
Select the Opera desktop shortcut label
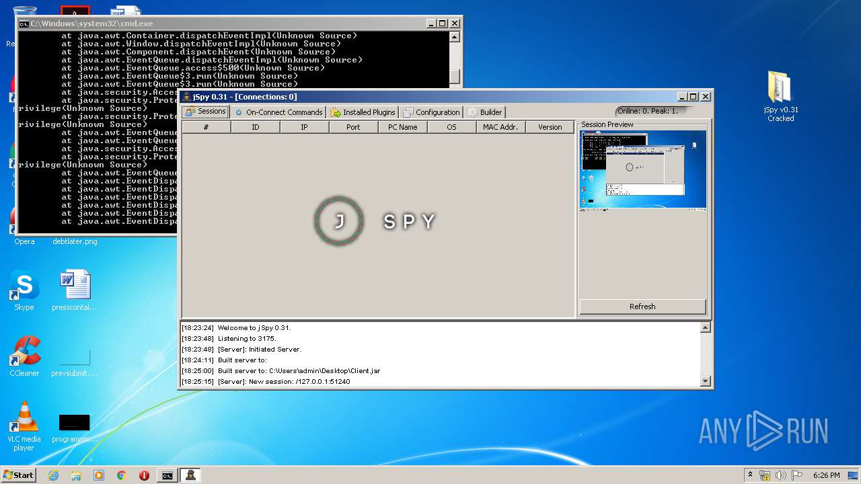tap(24, 241)
